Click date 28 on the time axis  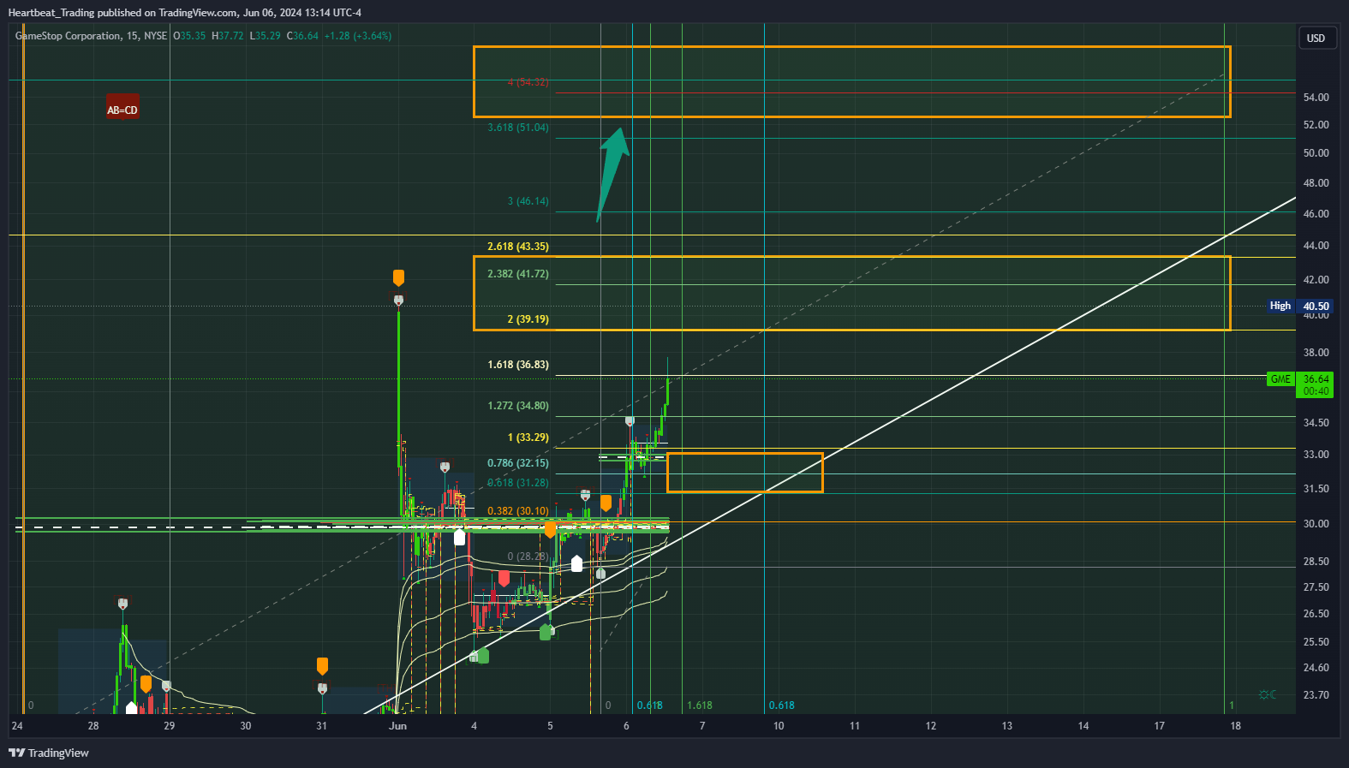tap(93, 726)
